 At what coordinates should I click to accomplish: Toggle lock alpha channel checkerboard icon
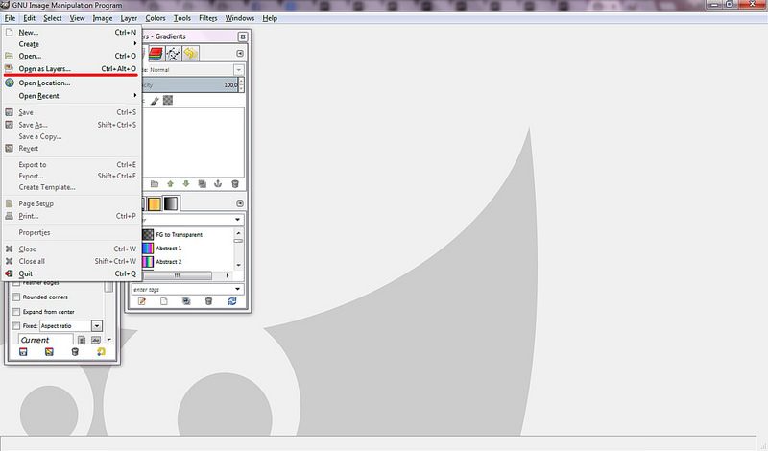[x=168, y=101]
